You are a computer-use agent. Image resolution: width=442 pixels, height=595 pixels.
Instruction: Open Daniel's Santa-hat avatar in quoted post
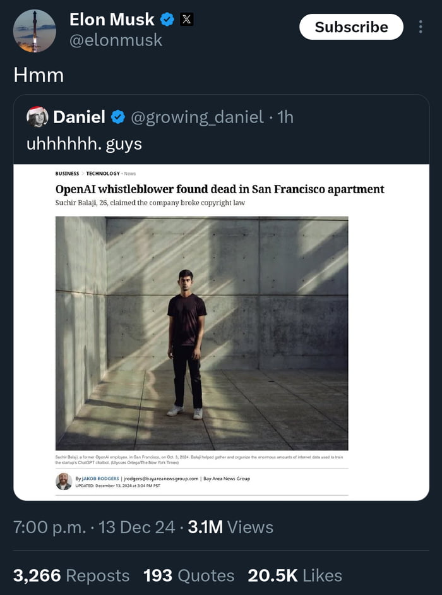click(37, 116)
